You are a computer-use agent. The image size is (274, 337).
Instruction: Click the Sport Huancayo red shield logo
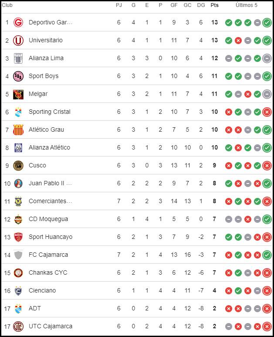[18, 237]
